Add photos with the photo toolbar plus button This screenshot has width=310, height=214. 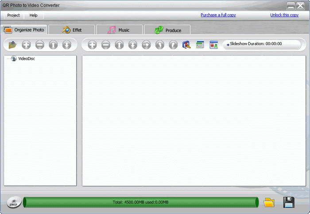click(x=92, y=45)
